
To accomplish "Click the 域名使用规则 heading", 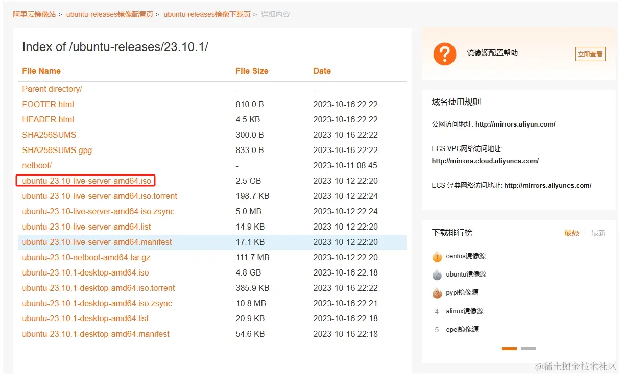I will pyautogui.click(x=456, y=102).
